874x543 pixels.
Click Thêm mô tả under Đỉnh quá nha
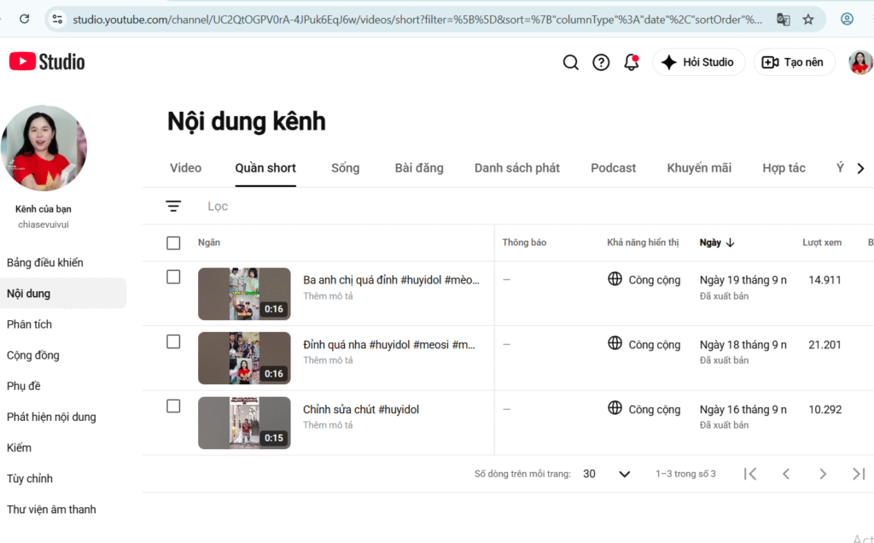click(x=328, y=360)
